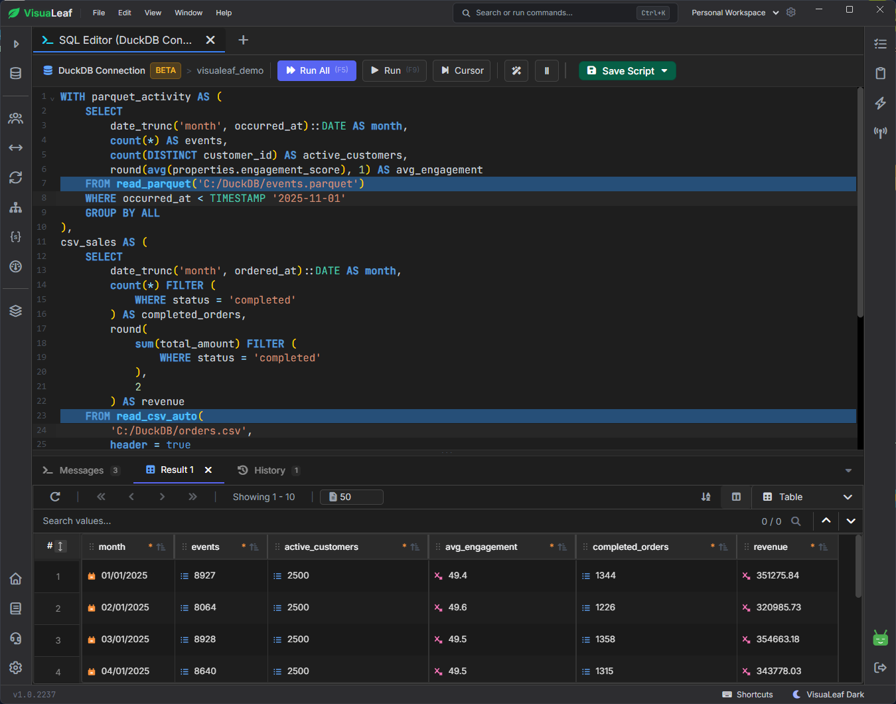Go to first results page
The width and height of the screenshot is (896, 704).
101,497
